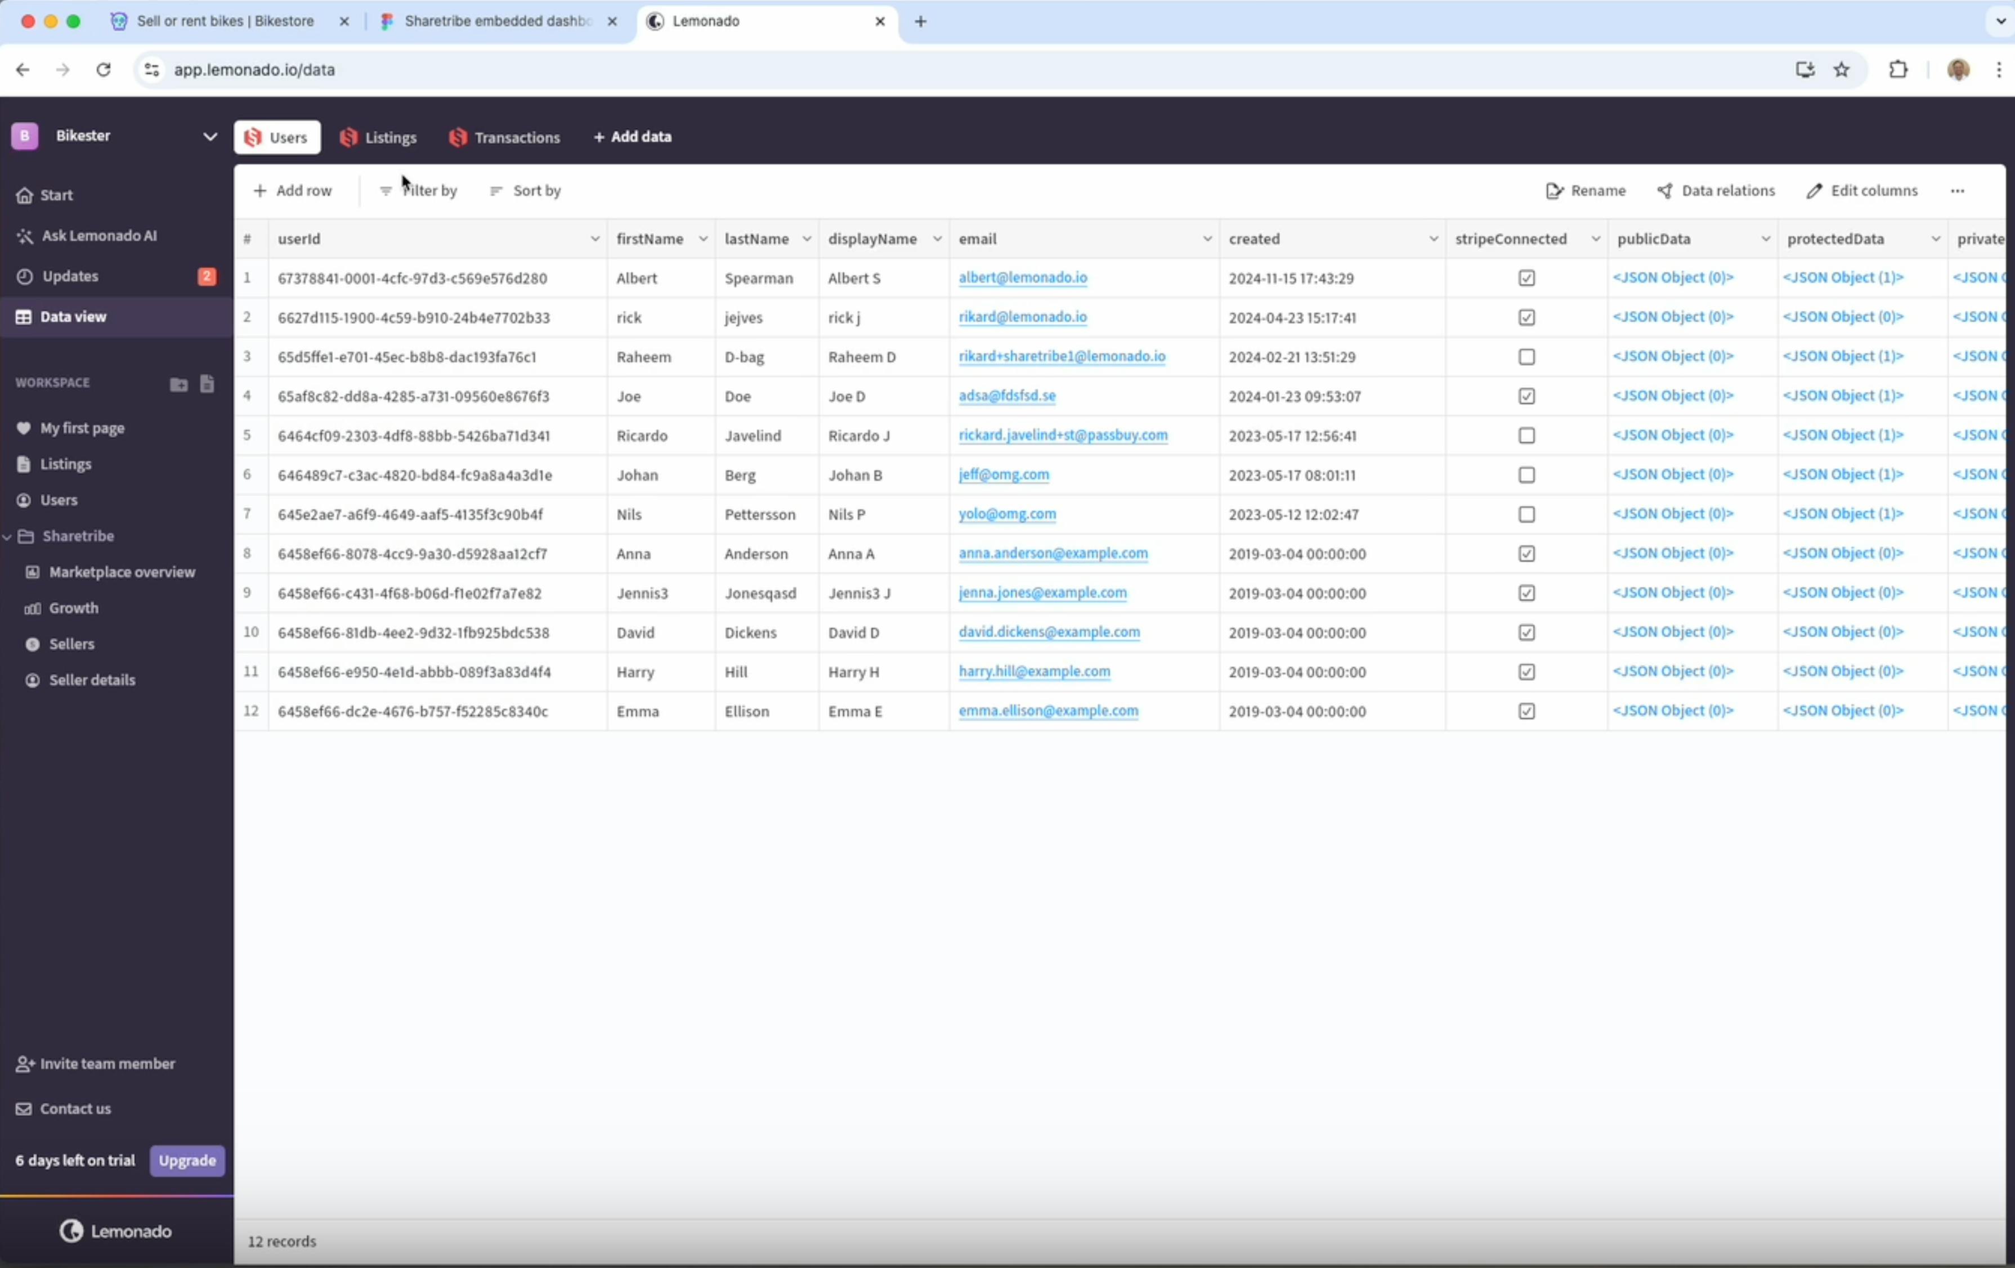Screen dimensions: 2015x1268
Task: Open the three-dot more options menu
Action: (x=1956, y=191)
